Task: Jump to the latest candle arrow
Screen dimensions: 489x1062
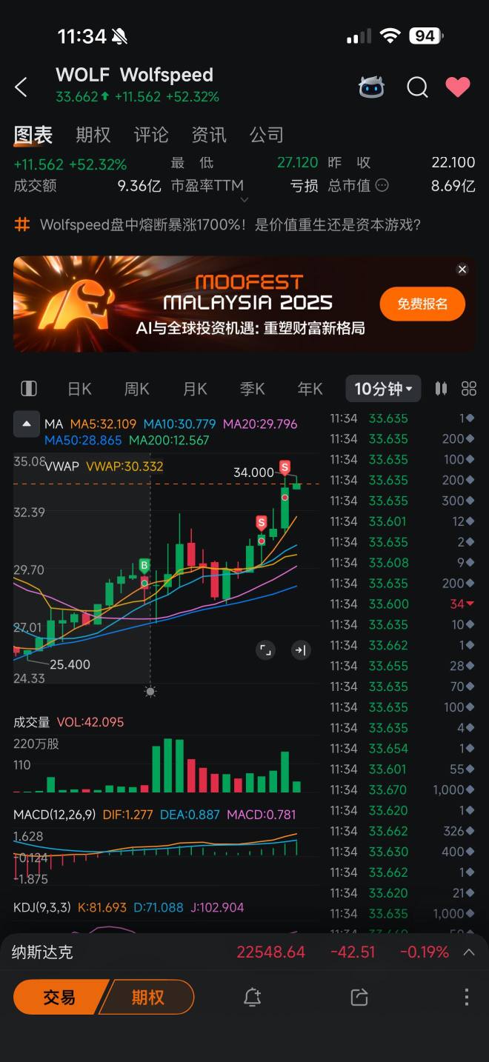Action: [x=300, y=650]
